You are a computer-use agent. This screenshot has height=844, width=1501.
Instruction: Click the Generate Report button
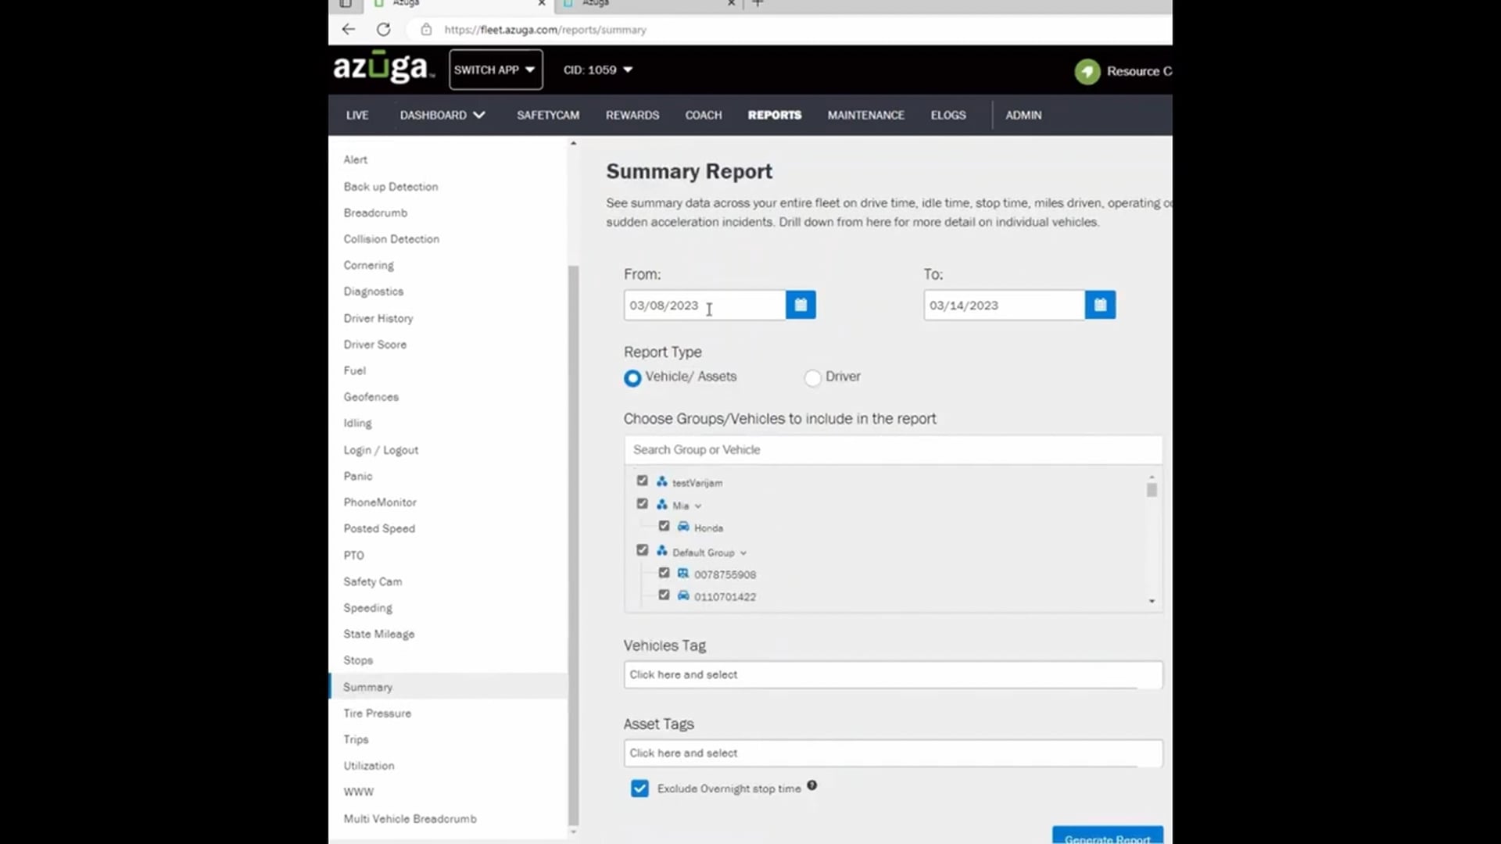click(x=1106, y=836)
